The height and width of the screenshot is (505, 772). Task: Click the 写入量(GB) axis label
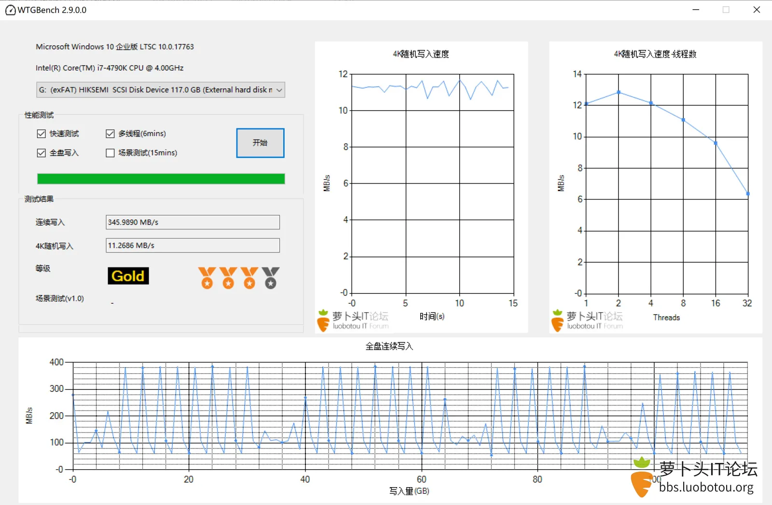click(x=409, y=491)
